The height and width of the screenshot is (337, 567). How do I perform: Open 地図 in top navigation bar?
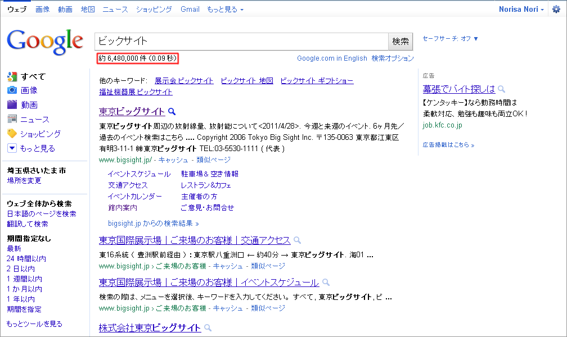tap(88, 10)
